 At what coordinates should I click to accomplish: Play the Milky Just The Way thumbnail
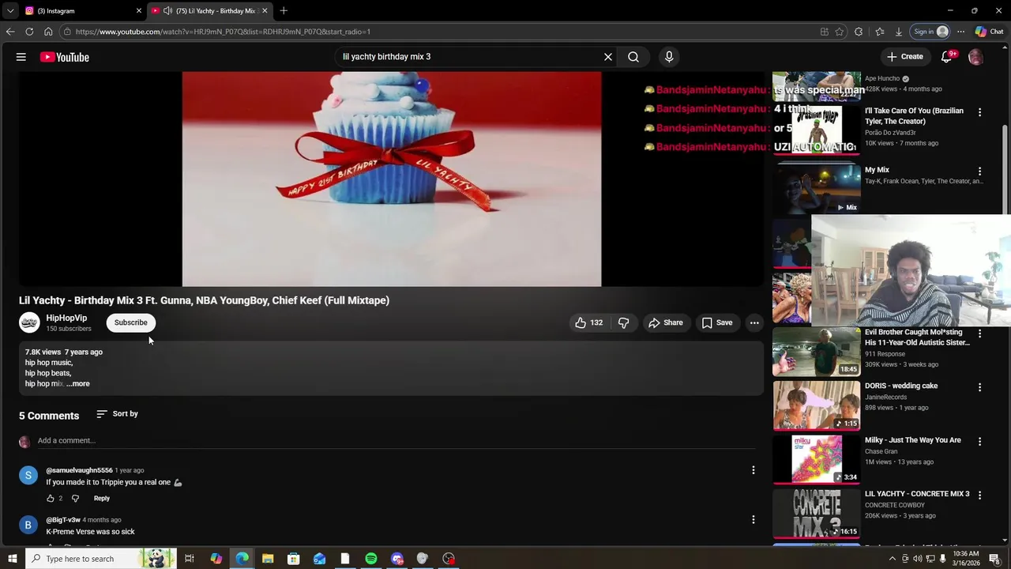click(816, 459)
